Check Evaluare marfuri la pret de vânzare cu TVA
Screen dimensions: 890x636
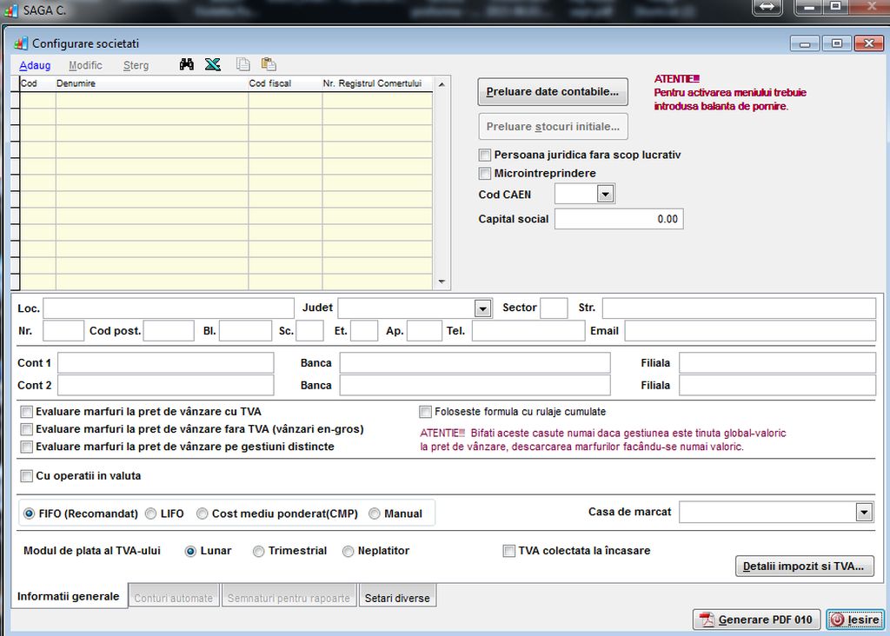coord(26,411)
